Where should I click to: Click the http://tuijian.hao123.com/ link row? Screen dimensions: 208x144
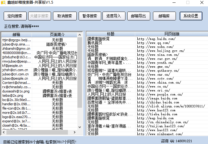point(147,126)
